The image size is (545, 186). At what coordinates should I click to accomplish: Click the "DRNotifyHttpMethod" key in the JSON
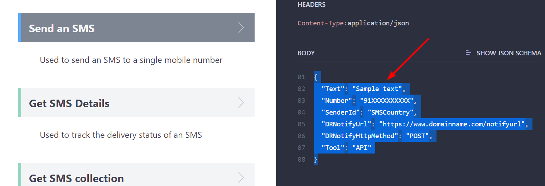click(x=360, y=136)
